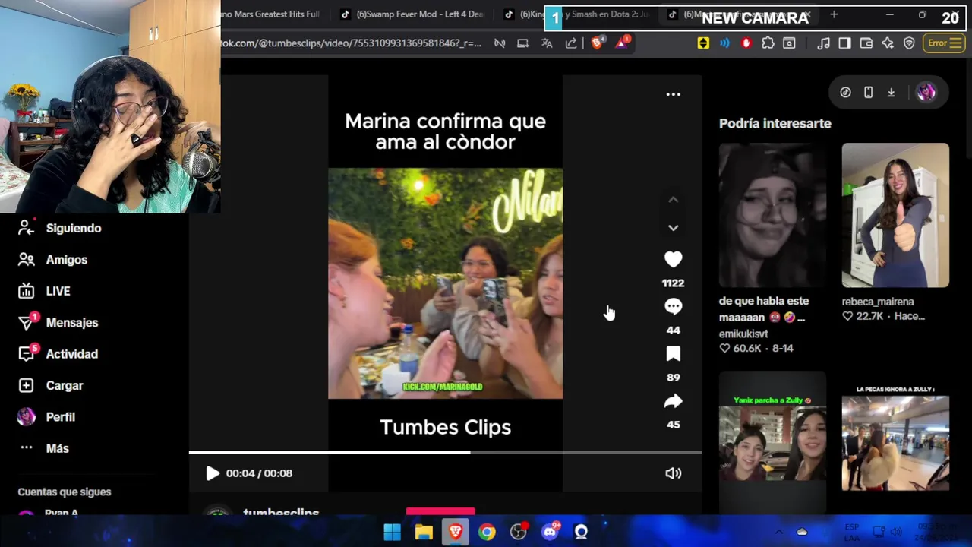Open Actividad in the sidebar

coord(71,354)
